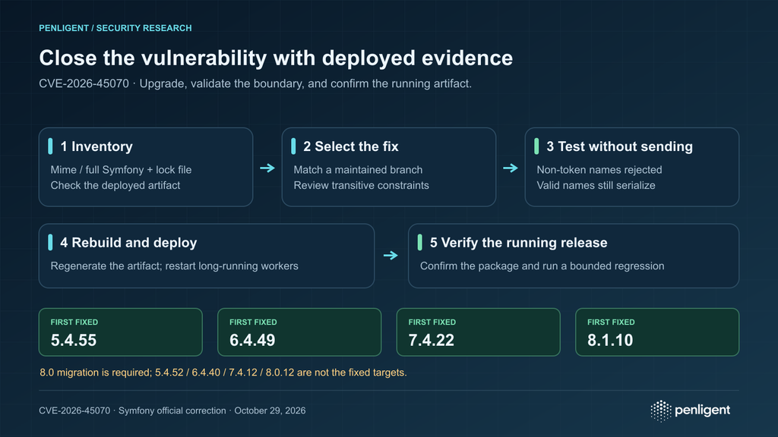Viewport: 778px width, 437px height.
Task: Click the footer 'Symfony official correction' line
Action: click(x=172, y=410)
